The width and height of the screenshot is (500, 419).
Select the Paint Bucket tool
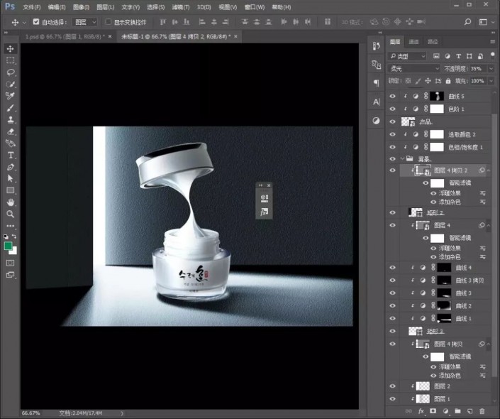coord(10,143)
